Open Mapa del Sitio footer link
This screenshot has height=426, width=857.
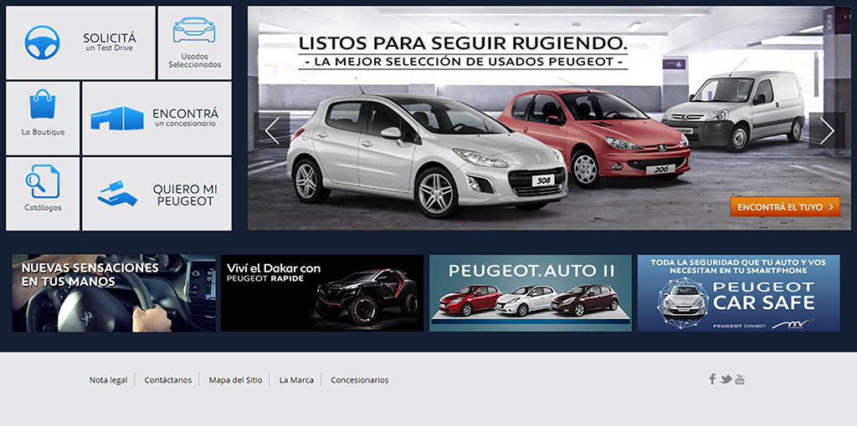coord(235,380)
